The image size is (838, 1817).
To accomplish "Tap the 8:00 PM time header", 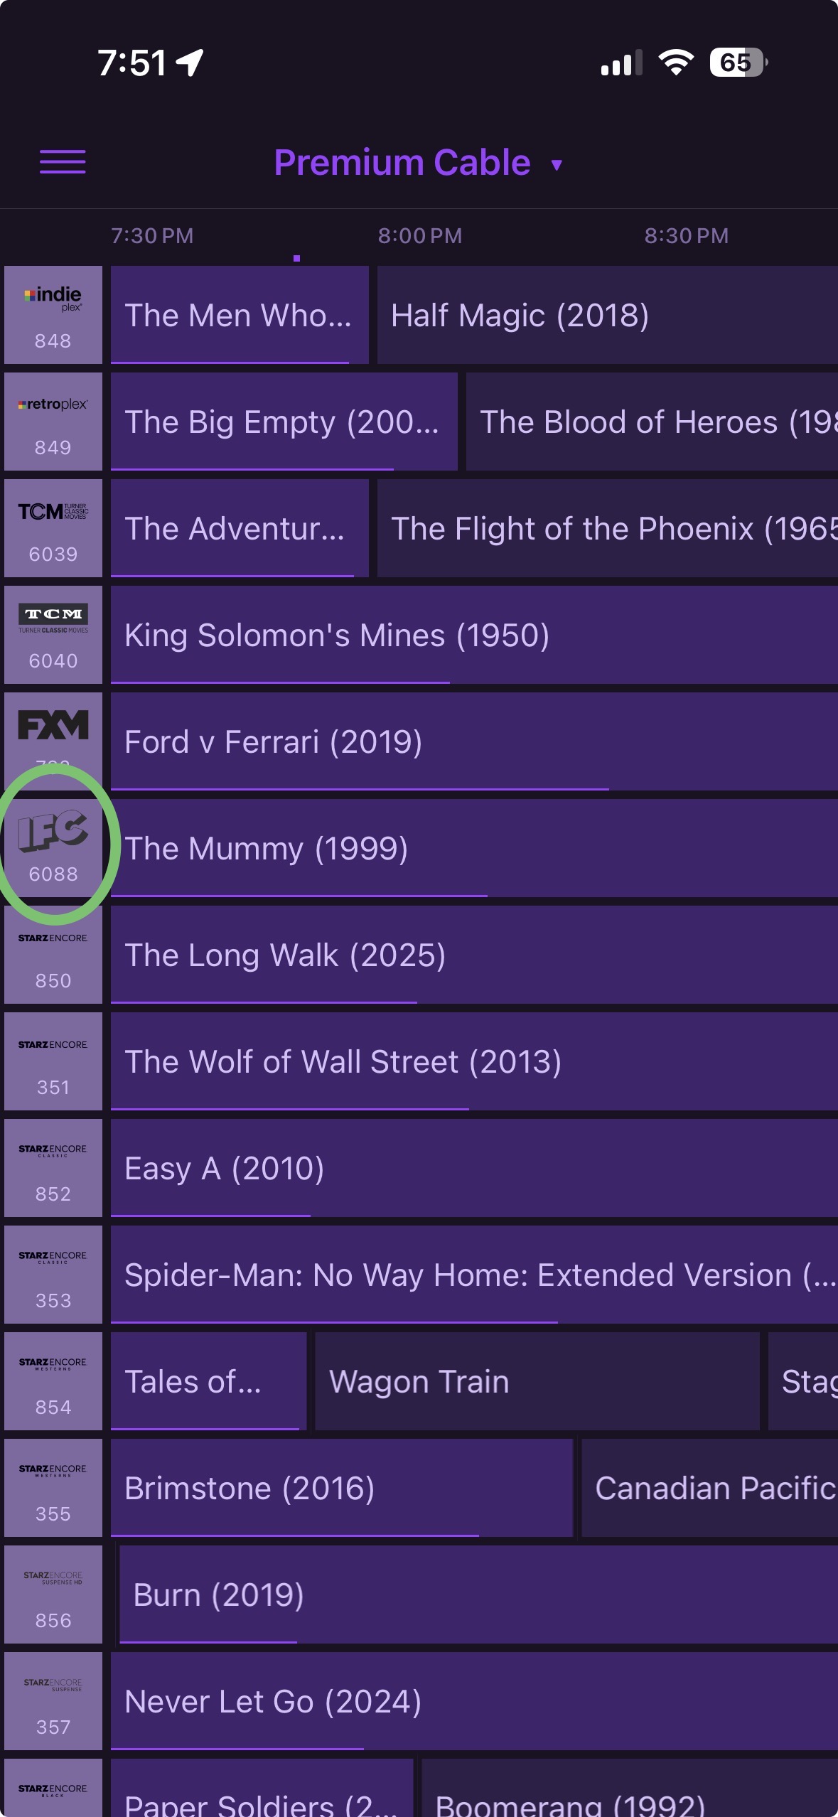I will tap(419, 236).
